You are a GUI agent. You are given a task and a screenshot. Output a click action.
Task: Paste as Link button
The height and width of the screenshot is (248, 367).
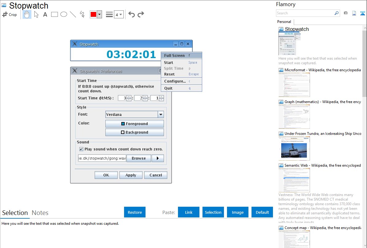[x=189, y=212]
